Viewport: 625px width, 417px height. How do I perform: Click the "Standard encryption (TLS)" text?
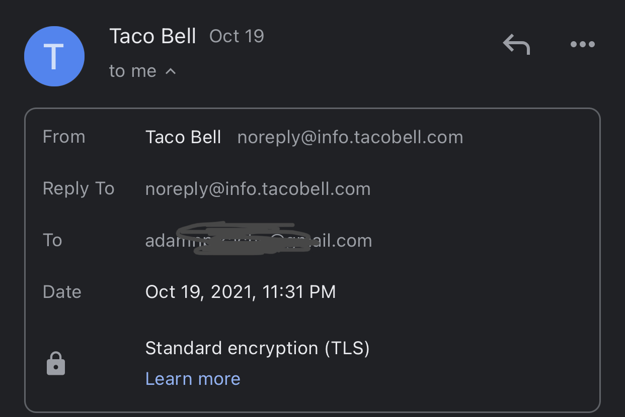point(257,348)
